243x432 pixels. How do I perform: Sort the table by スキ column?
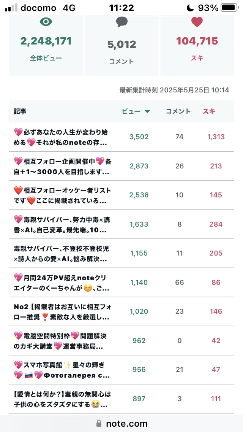(209, 111)
